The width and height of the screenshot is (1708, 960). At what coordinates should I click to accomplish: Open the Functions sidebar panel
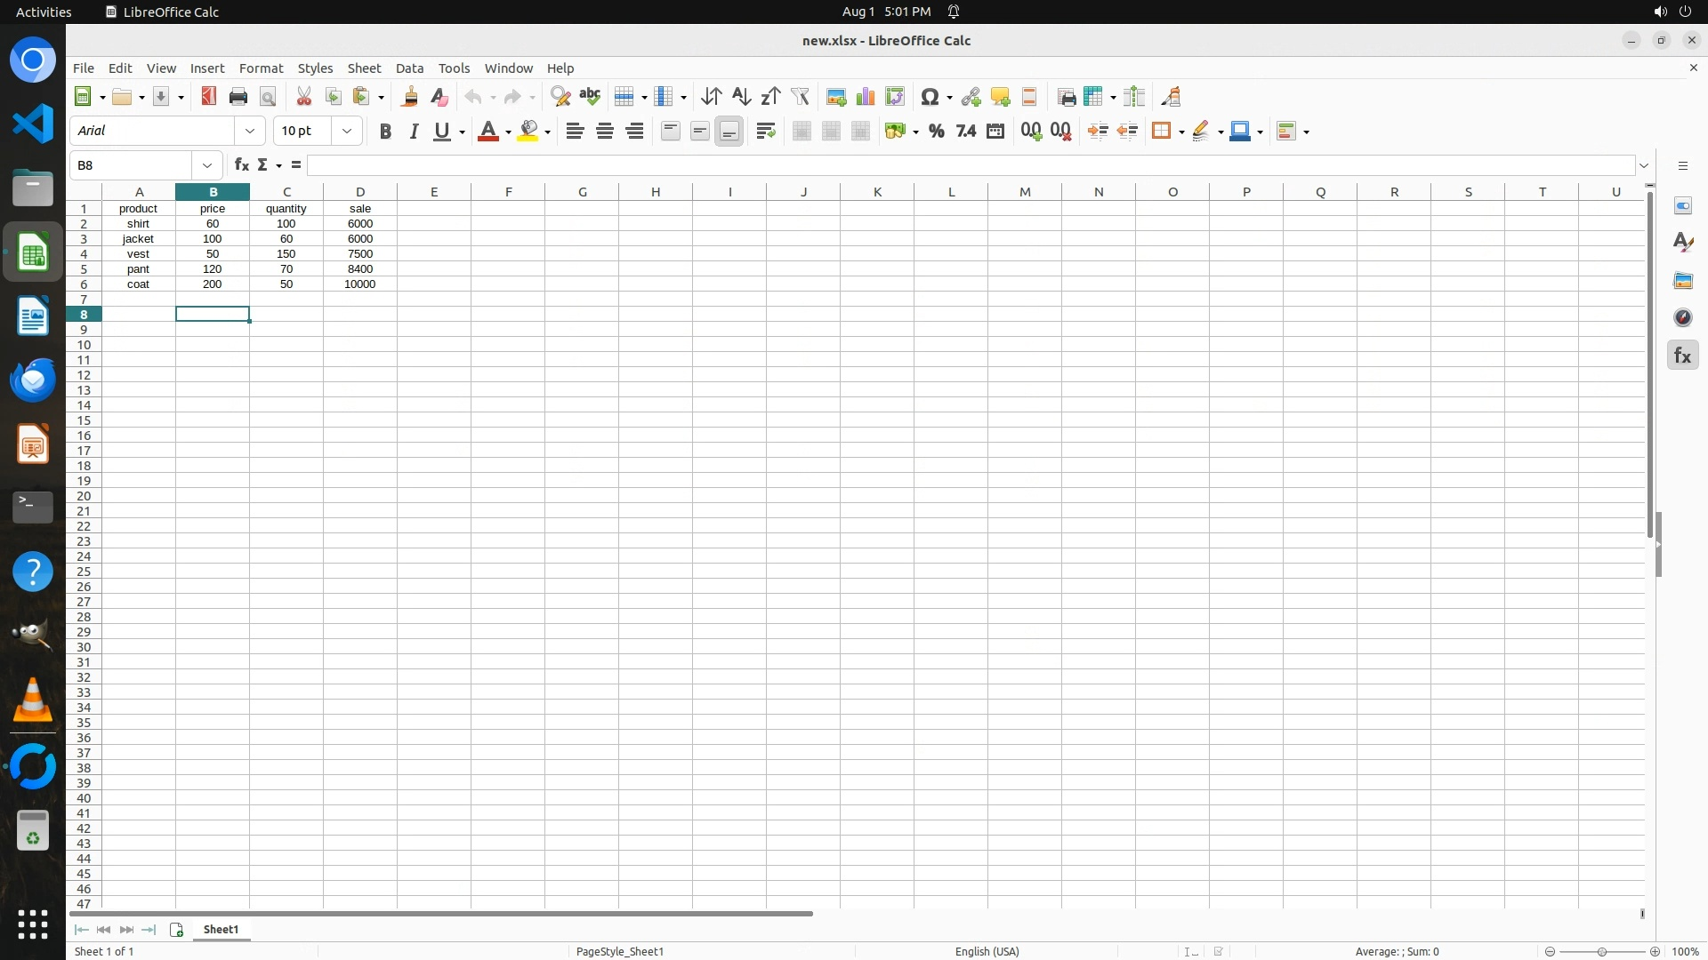[x=1682, y=356]
